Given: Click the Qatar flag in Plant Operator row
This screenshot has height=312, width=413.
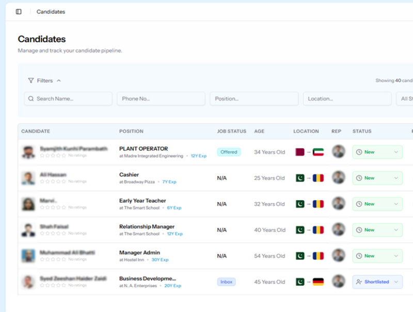Looking at the screenshot, I should 300,152.
